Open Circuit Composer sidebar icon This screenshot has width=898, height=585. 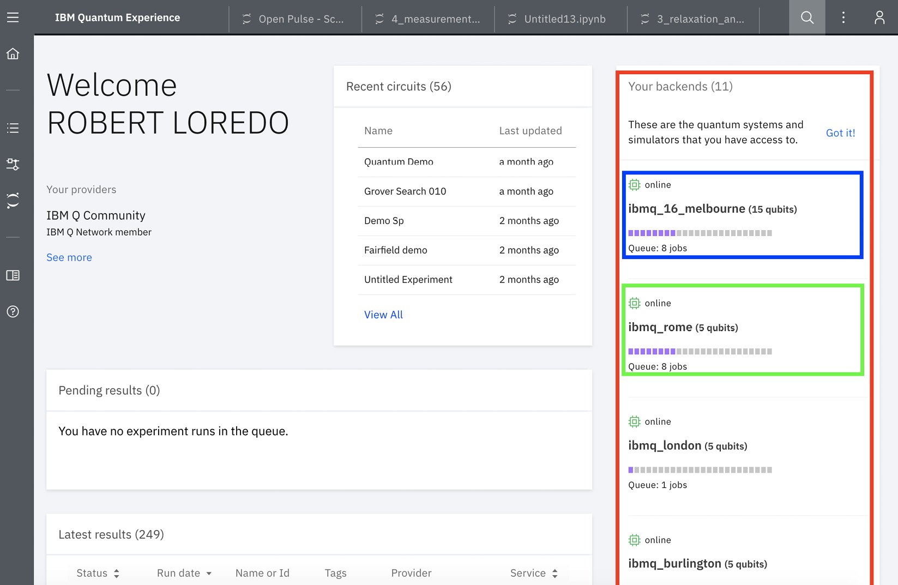pyautogui.click(x=13, y=164)
